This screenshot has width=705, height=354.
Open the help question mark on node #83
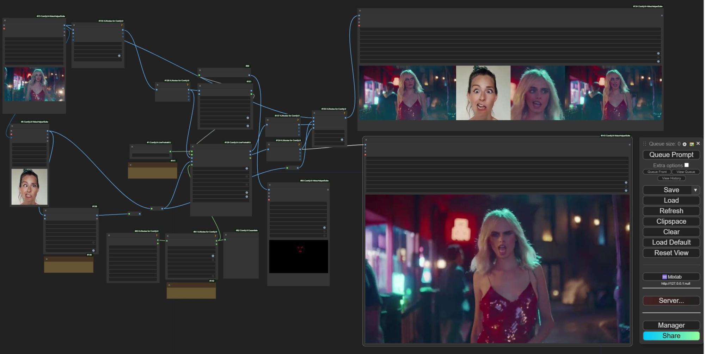[157, 235]
